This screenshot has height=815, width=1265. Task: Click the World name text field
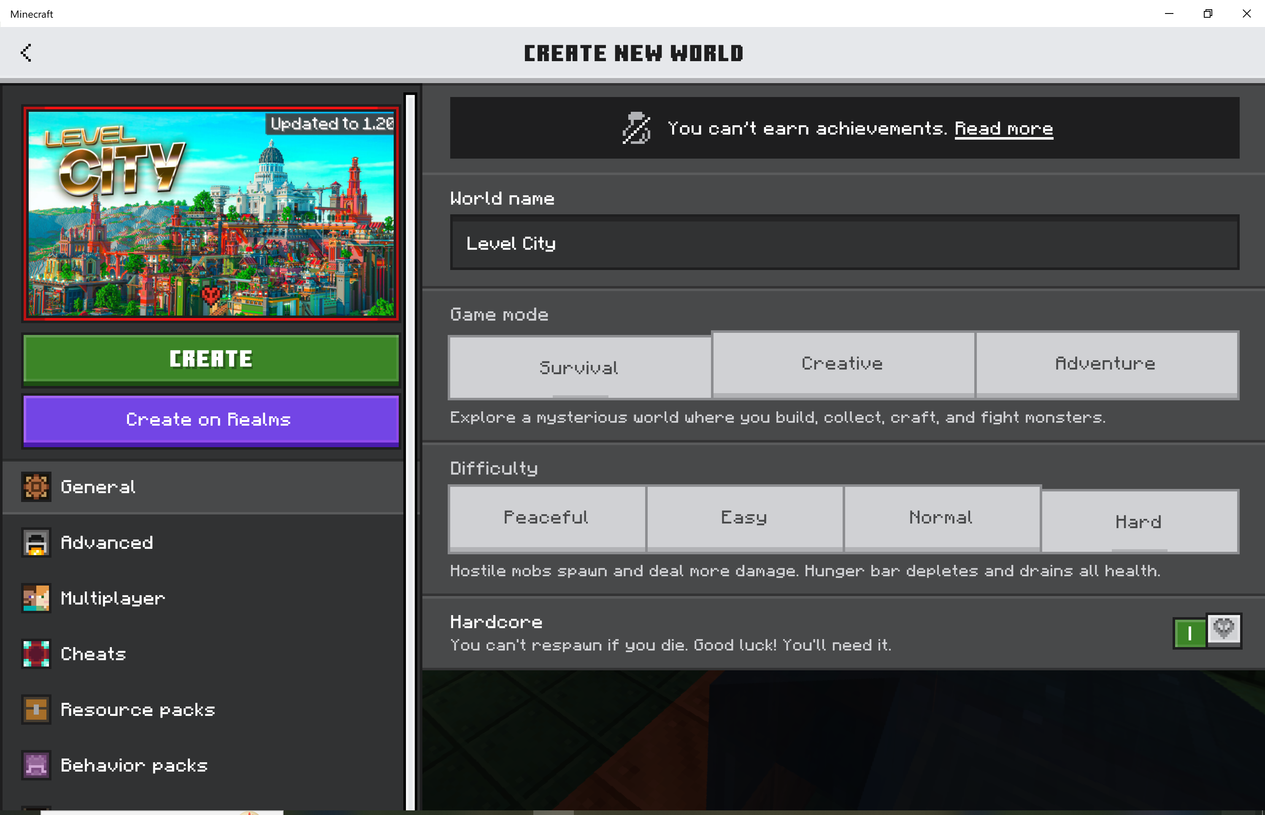[x=844, y=243]
